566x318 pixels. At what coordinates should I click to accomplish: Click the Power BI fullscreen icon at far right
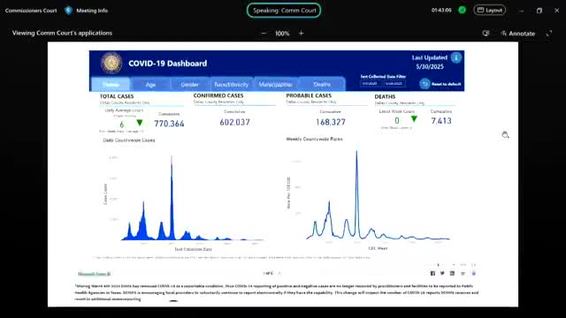[x=474, y=273]
